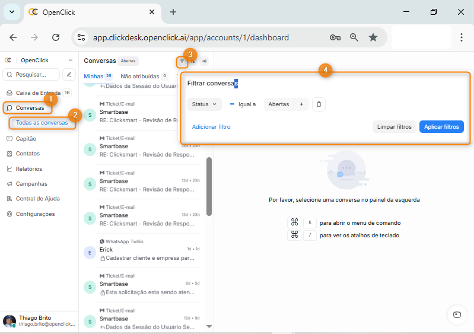Expand the Status attribute dropdown
The height and width of the screenshot is (334, 474).
pos(204,104)
